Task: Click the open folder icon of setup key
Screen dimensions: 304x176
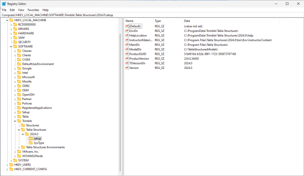Action: pyautogui.click(x=31, y=139)
